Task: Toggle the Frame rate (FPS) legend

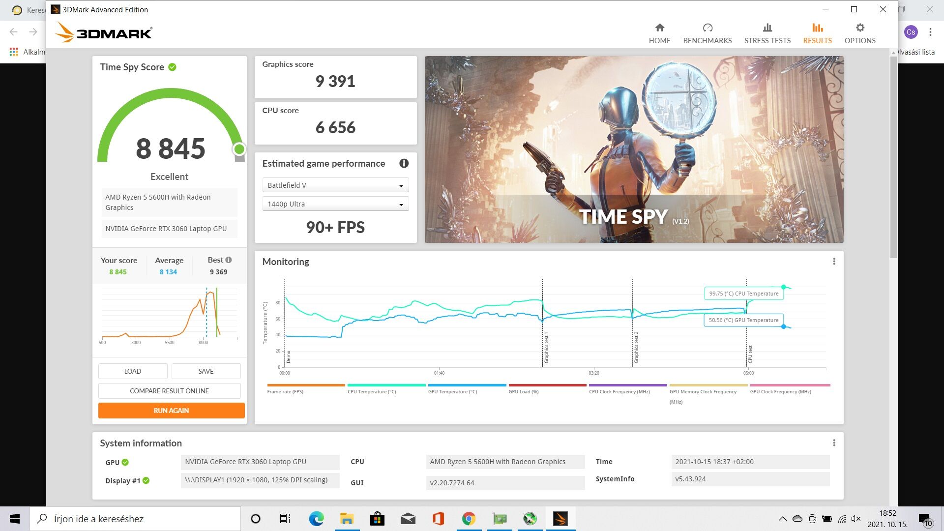Action: (306, 389)
